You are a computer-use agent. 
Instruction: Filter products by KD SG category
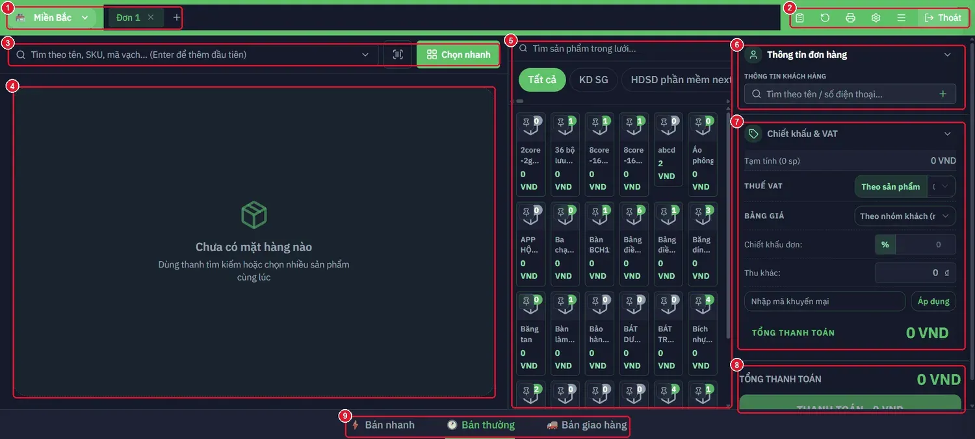pyautogui.click(x=593, y=80)
